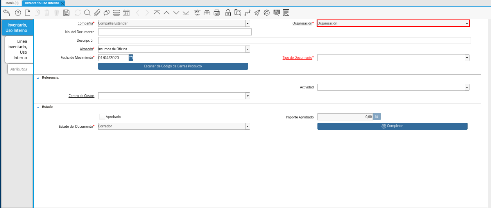The width and height of the screenshot is (491, 208).
Task: Click the printer icon in the toolbar
Action: pyautogui.click(x=217, y=12)
